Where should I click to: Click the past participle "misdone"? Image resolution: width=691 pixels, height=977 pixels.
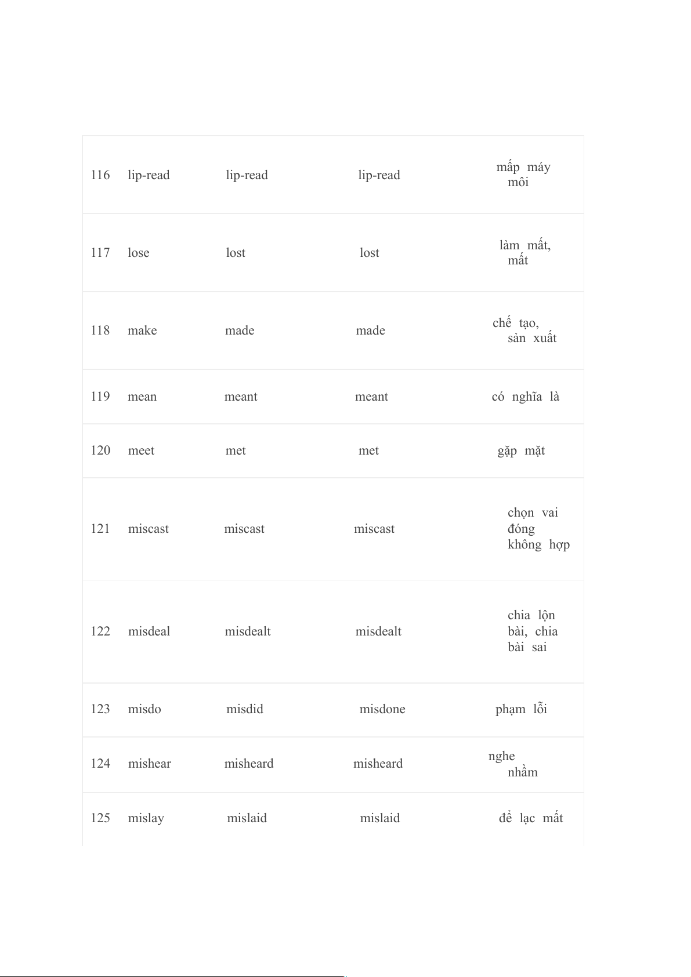coord(382,709)
